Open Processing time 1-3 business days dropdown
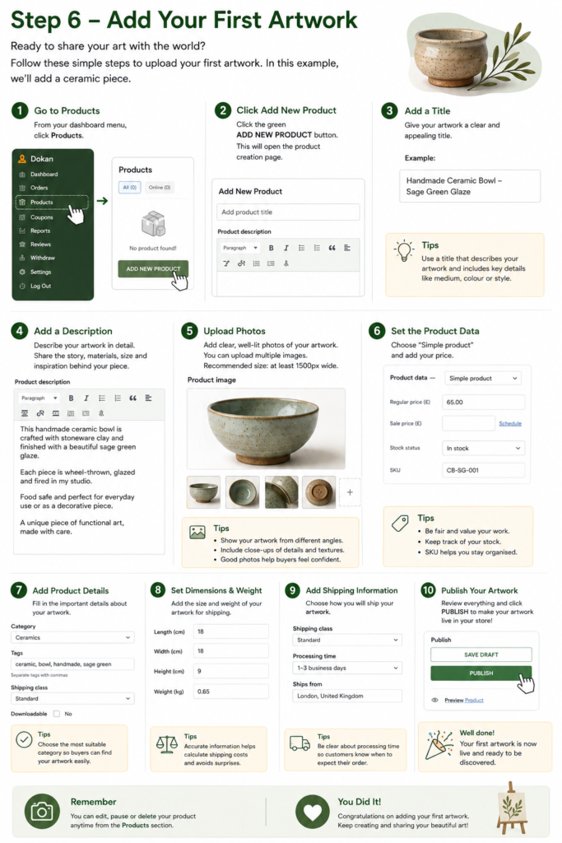This screenshot has height=843, width=562. (x=347, y=668)
